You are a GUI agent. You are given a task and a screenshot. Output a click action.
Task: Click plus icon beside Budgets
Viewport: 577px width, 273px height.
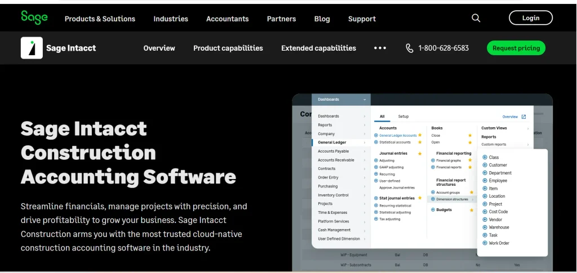click(x=433, y=210)
